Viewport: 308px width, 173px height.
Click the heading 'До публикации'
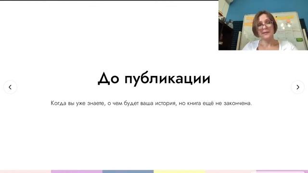154,79
